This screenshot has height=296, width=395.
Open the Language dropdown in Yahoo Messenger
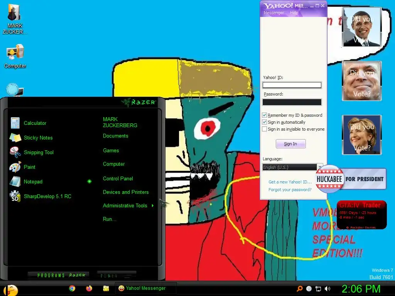292,167
